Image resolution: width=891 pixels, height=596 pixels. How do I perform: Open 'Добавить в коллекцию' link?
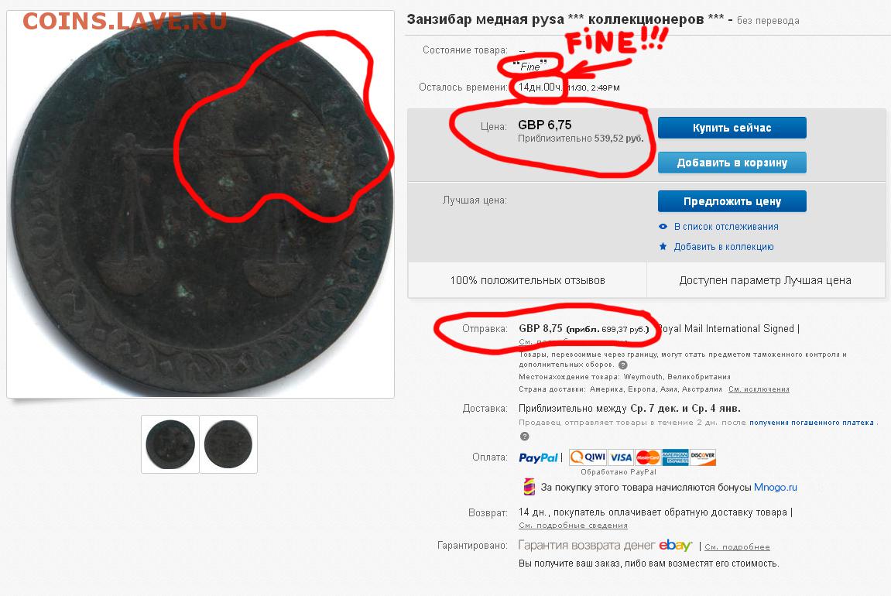pyautogui.click(x=723, y=247)
